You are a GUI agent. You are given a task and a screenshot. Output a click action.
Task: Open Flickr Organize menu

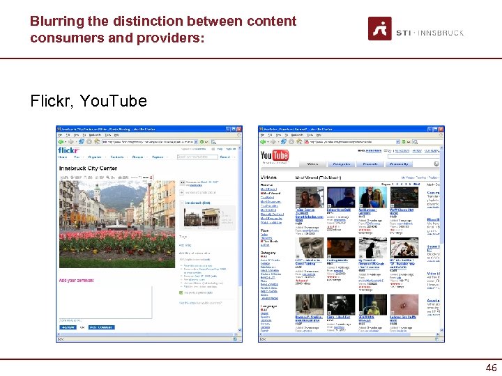96,157
